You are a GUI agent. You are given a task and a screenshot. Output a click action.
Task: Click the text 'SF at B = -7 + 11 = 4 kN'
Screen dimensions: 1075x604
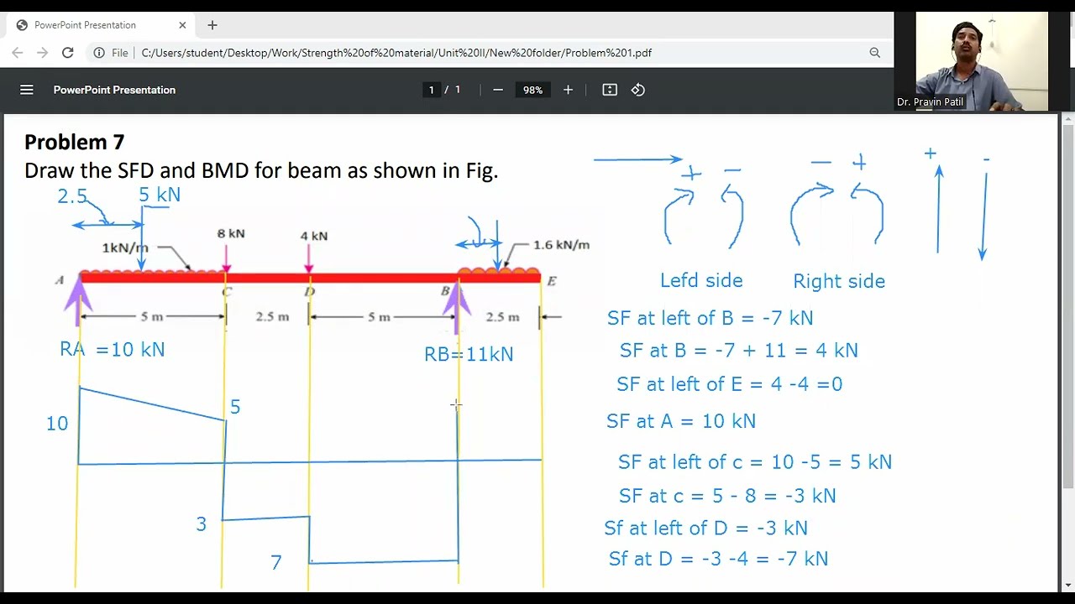738,351
